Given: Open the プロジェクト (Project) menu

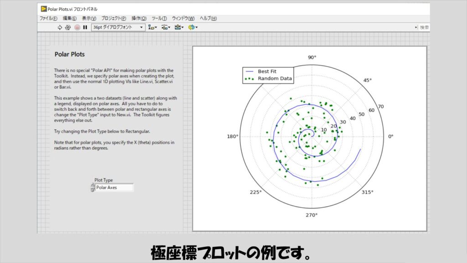Looking at the screenshot, I should coord(114,18).
